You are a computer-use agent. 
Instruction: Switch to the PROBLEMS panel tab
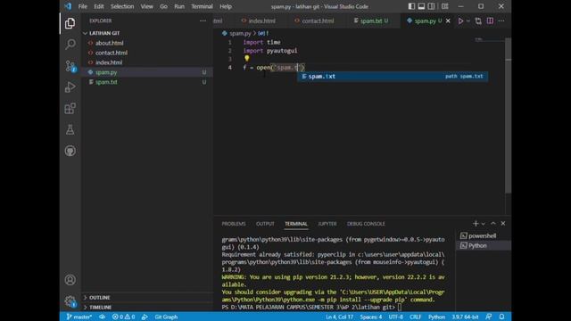tap(234, 224)
